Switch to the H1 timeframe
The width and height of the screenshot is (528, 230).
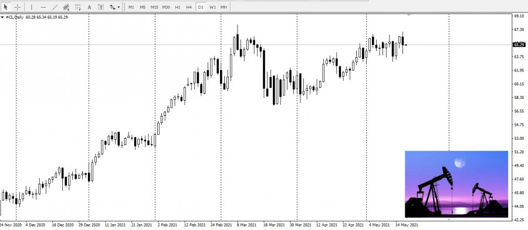177,7
